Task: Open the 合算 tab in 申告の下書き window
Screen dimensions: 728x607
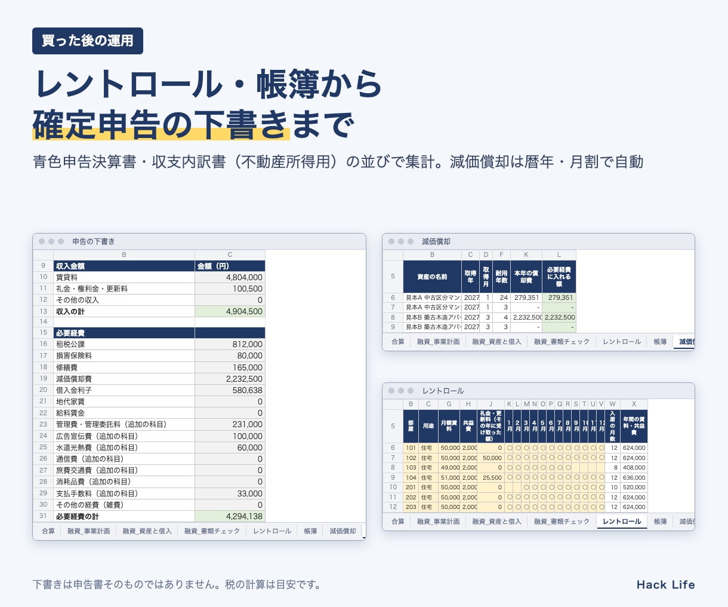Action: pos(48,531)
